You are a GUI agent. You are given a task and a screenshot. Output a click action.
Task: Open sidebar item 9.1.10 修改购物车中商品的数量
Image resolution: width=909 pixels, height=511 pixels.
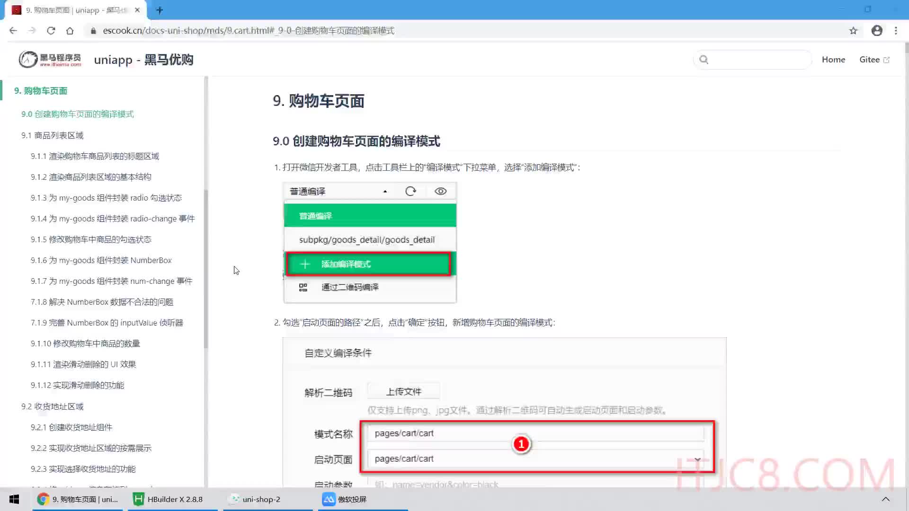[x=85, y=344]
